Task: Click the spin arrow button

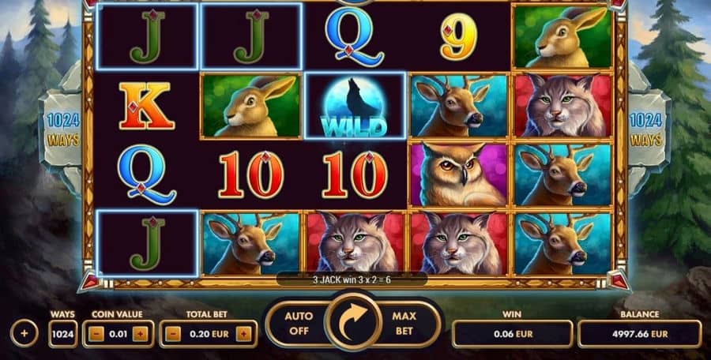Action: tap(354, 323)
